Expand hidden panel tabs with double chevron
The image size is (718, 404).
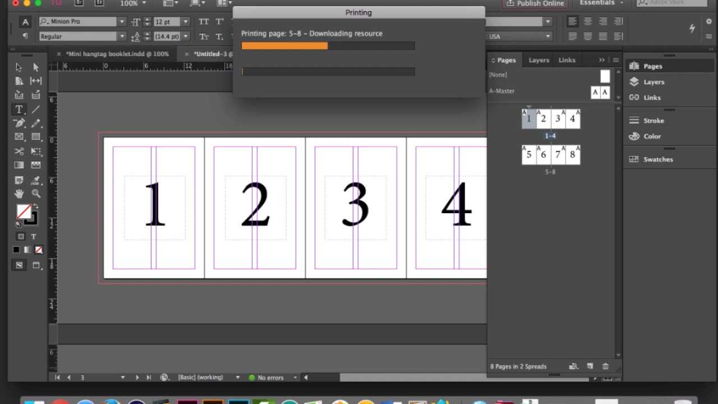pos(602,60)
